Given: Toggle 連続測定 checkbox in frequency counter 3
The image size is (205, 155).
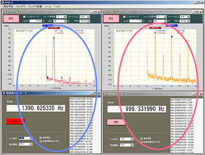Looking at the screenshot, I should click(x=41, y=138).
